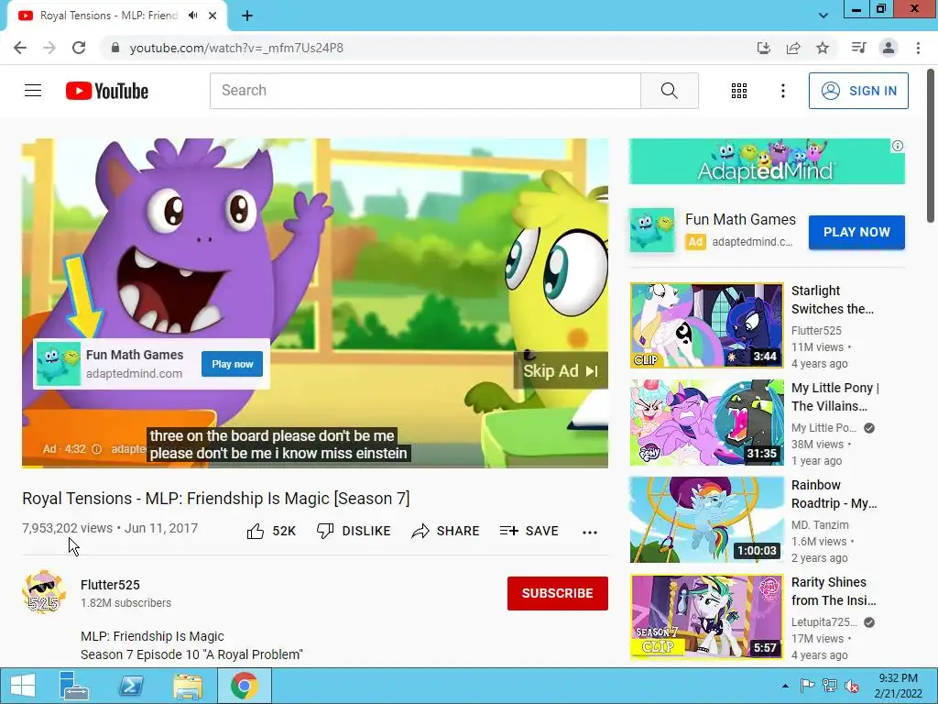Mute the tab via speaker icon
This screenshot has height=704, width=938.
pos(192,16)
